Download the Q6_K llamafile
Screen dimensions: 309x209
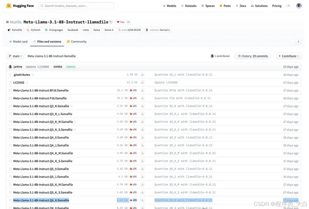coord(142,200)
